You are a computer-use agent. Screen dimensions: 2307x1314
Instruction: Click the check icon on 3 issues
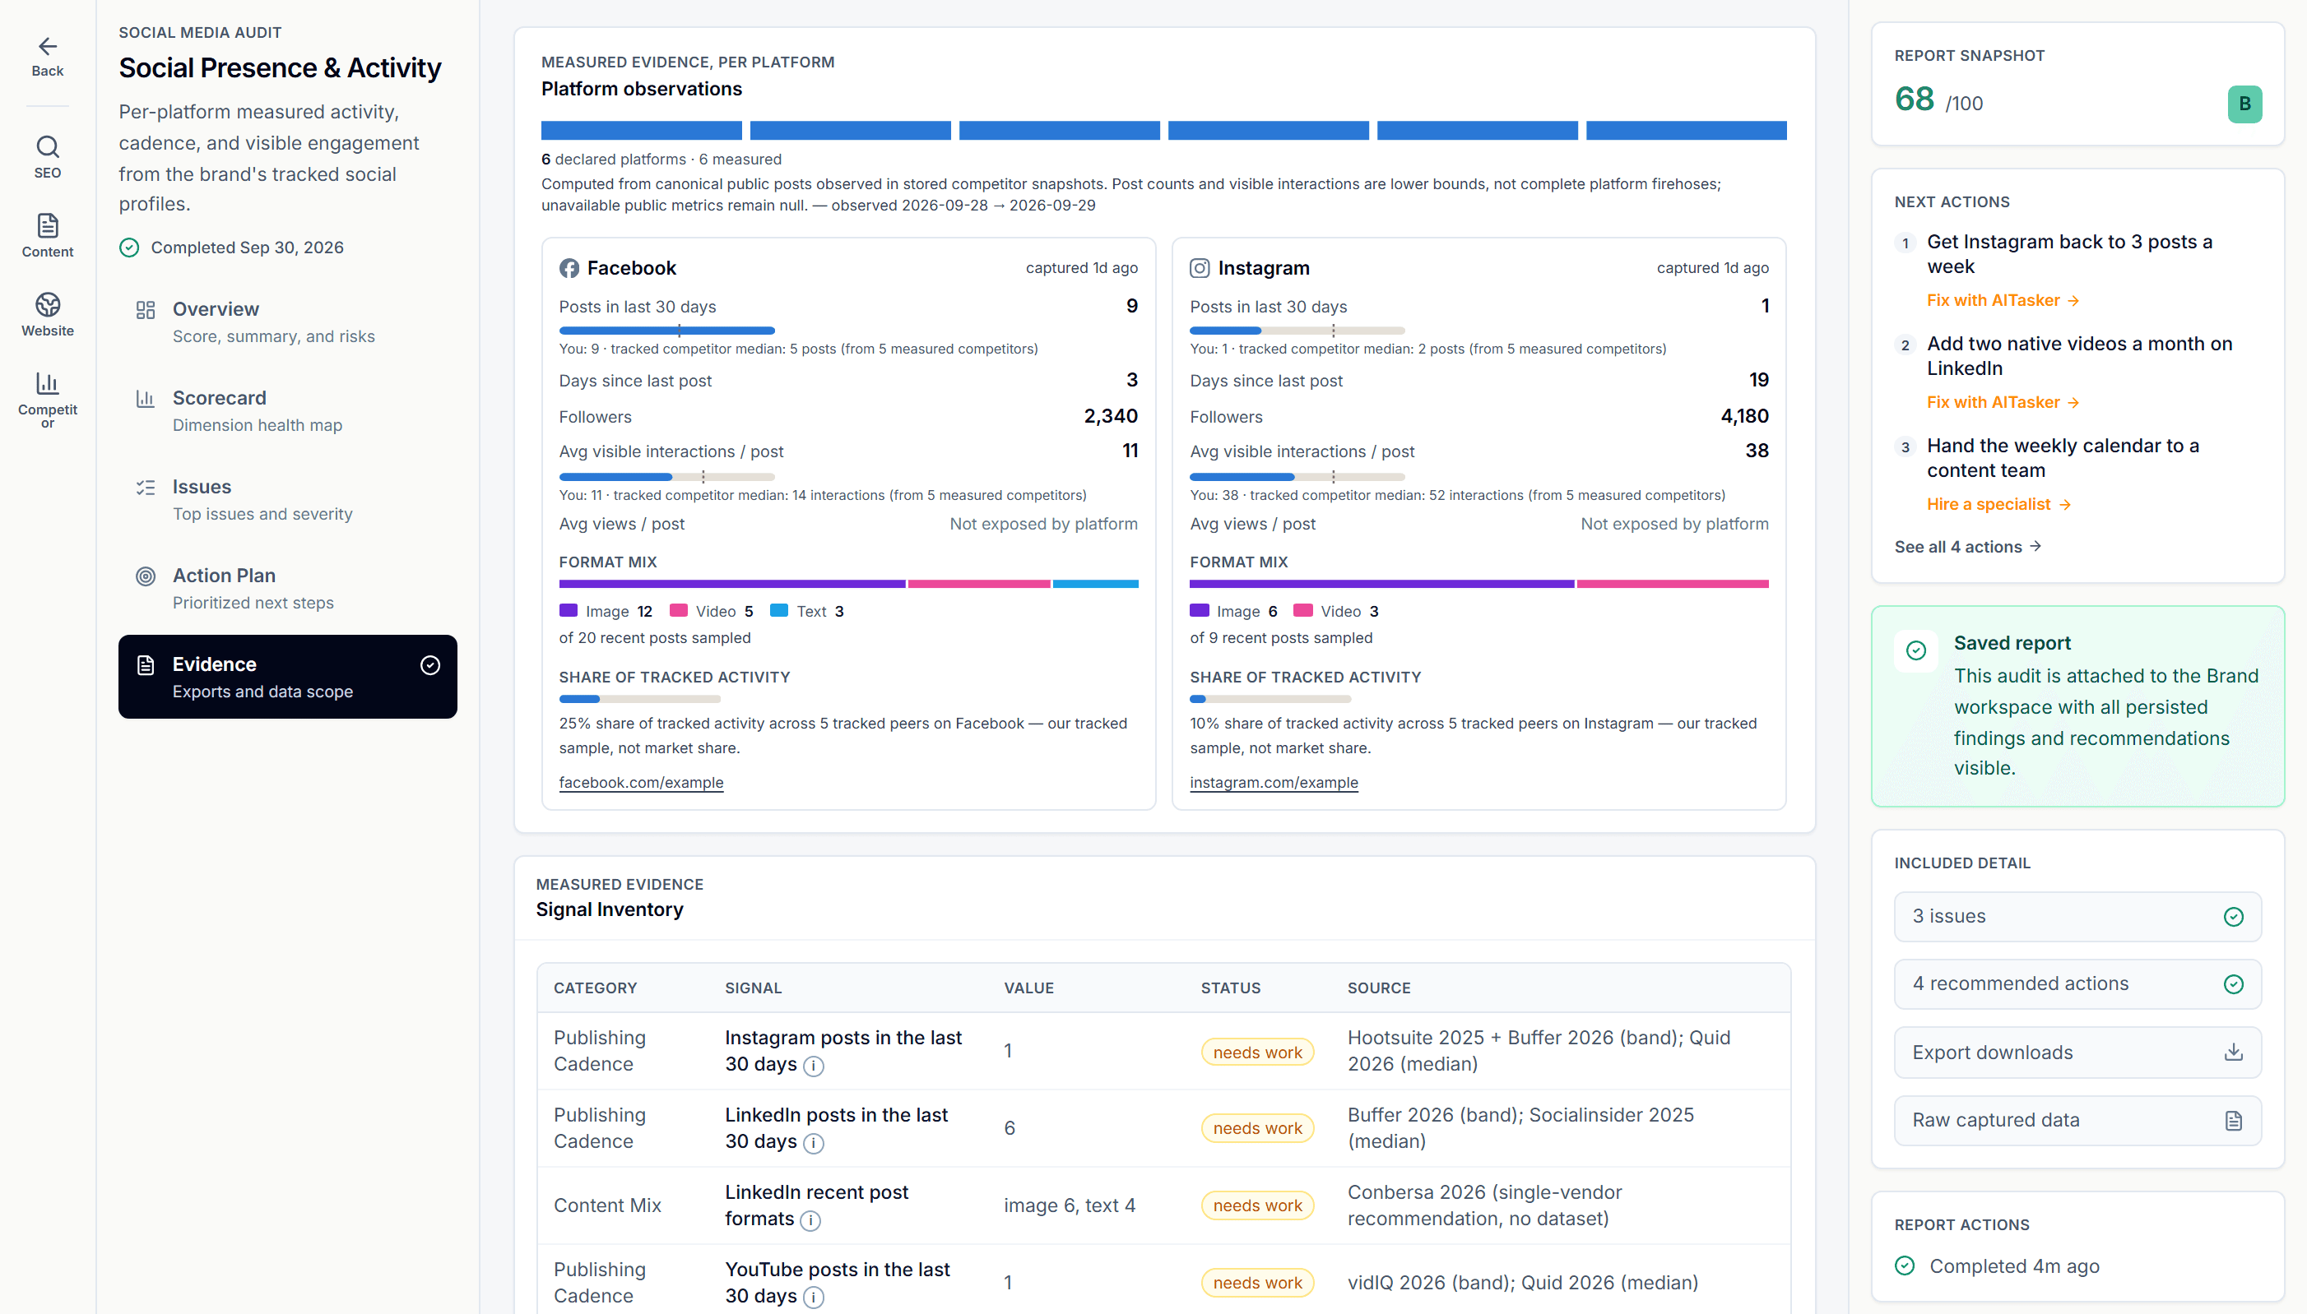(x=2233, y=917)
